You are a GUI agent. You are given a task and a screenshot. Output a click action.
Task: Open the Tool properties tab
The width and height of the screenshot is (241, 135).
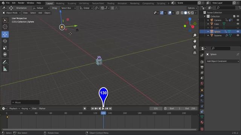click(202, 55)
